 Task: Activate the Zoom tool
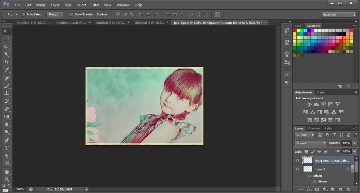pyautogui.click(x=7, y=179)
